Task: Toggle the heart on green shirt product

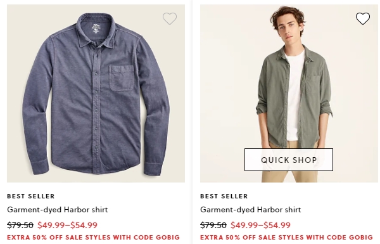Action: coord(363,18)
